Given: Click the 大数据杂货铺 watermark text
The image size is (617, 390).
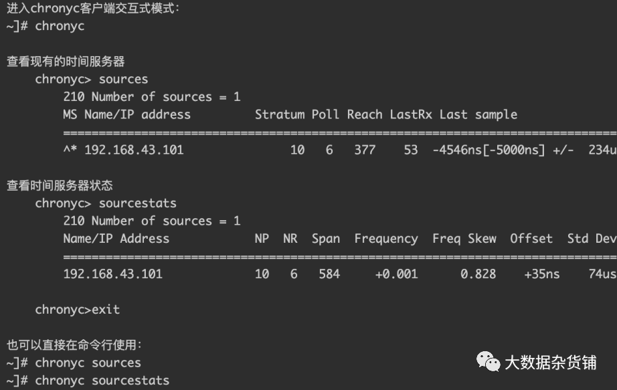Looking at the screenshot, I should coord(550,362).
